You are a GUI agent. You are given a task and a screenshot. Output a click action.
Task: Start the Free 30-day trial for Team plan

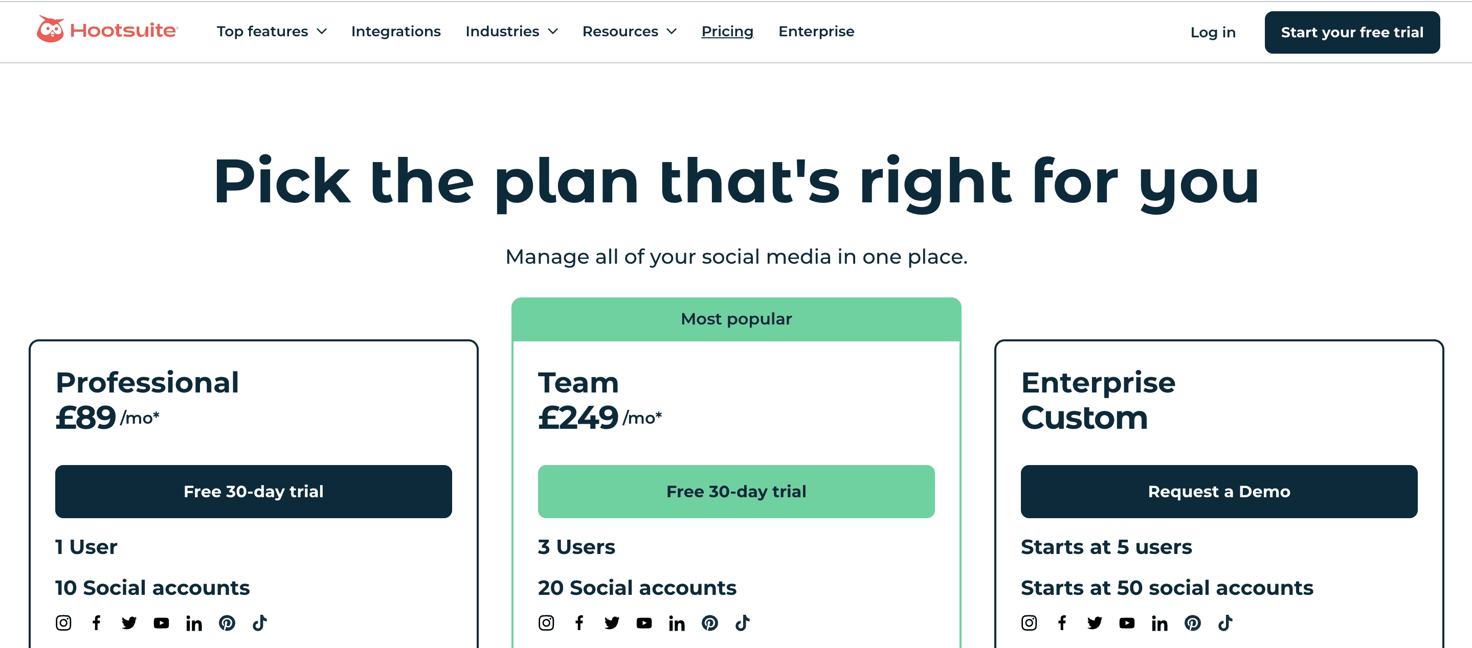736,492
